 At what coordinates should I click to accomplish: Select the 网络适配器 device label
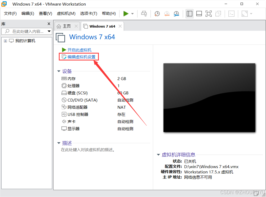(x=78, y=107)
